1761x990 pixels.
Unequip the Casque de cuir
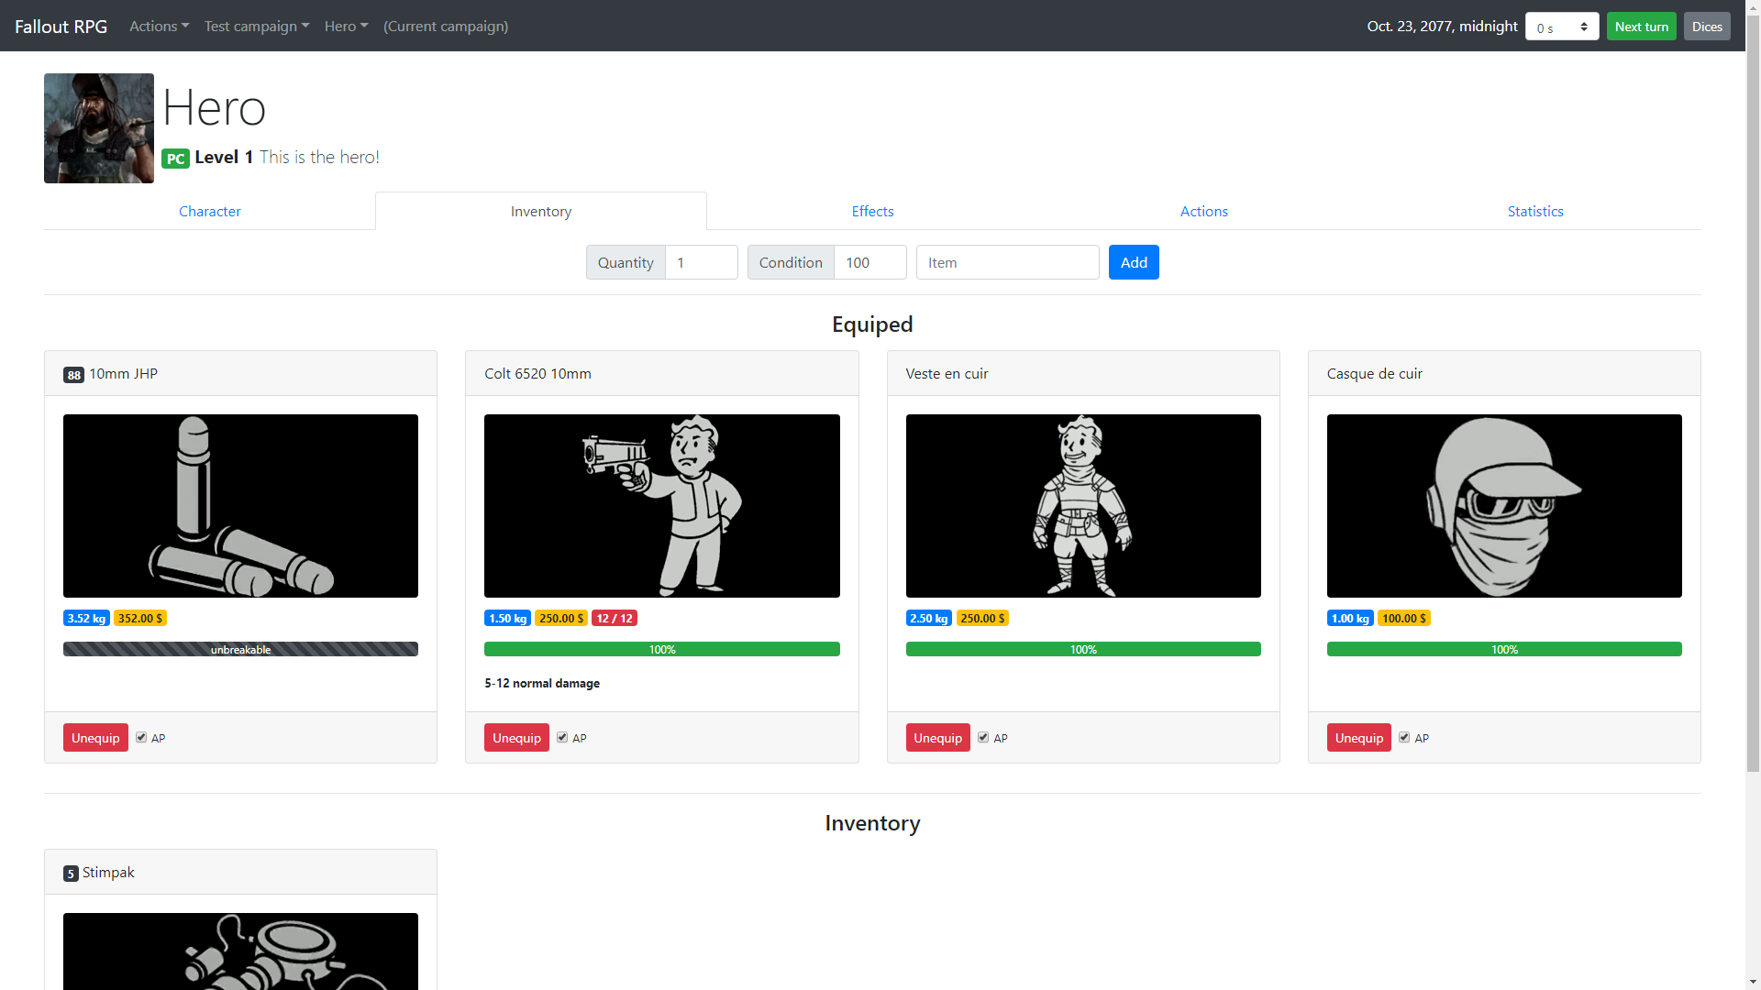click(x=1358, y=738)
